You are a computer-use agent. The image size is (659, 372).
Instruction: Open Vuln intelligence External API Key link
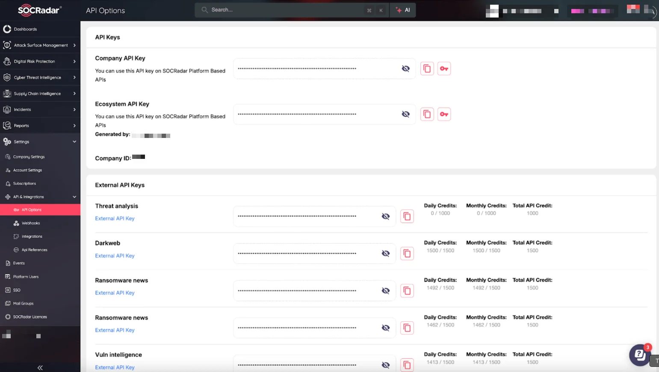tap(115, 367)
